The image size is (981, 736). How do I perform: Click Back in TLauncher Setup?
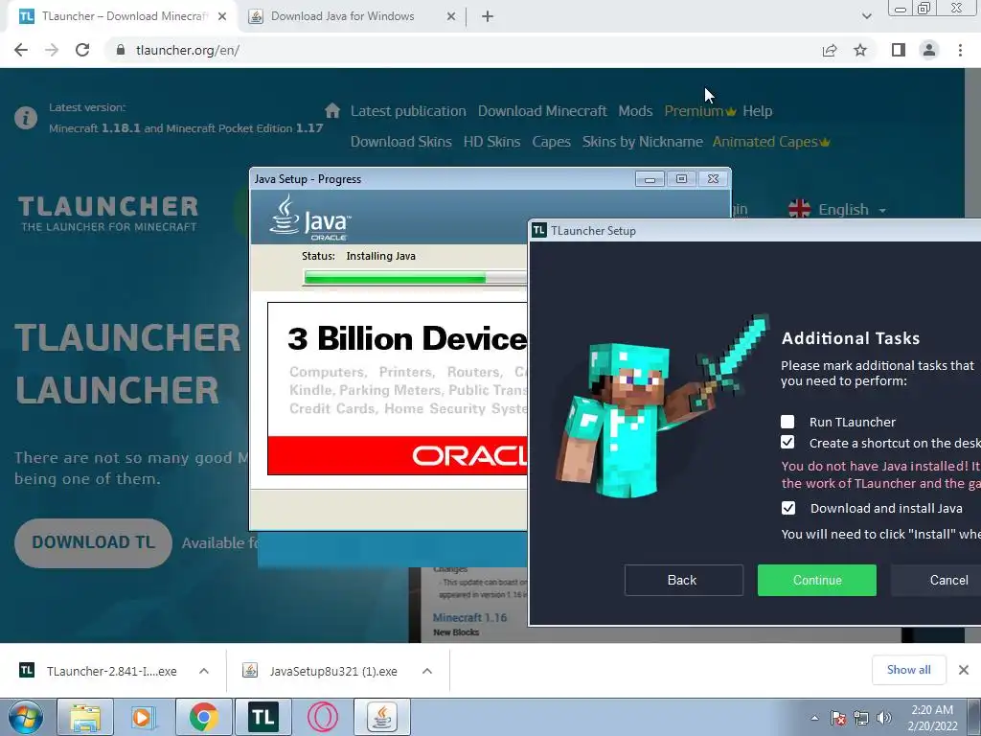click(x=683, y=580)
